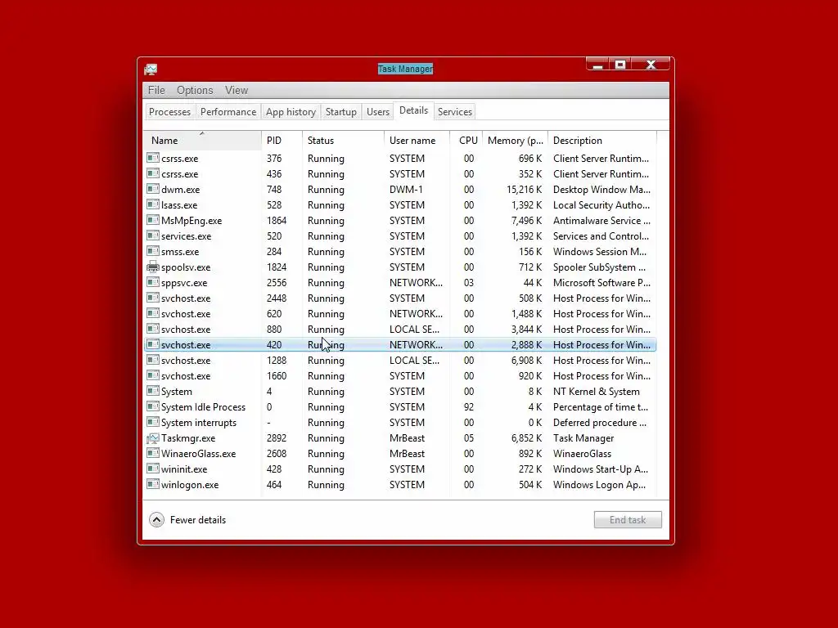Click the wininit.exe process icon

coord(153,469)
